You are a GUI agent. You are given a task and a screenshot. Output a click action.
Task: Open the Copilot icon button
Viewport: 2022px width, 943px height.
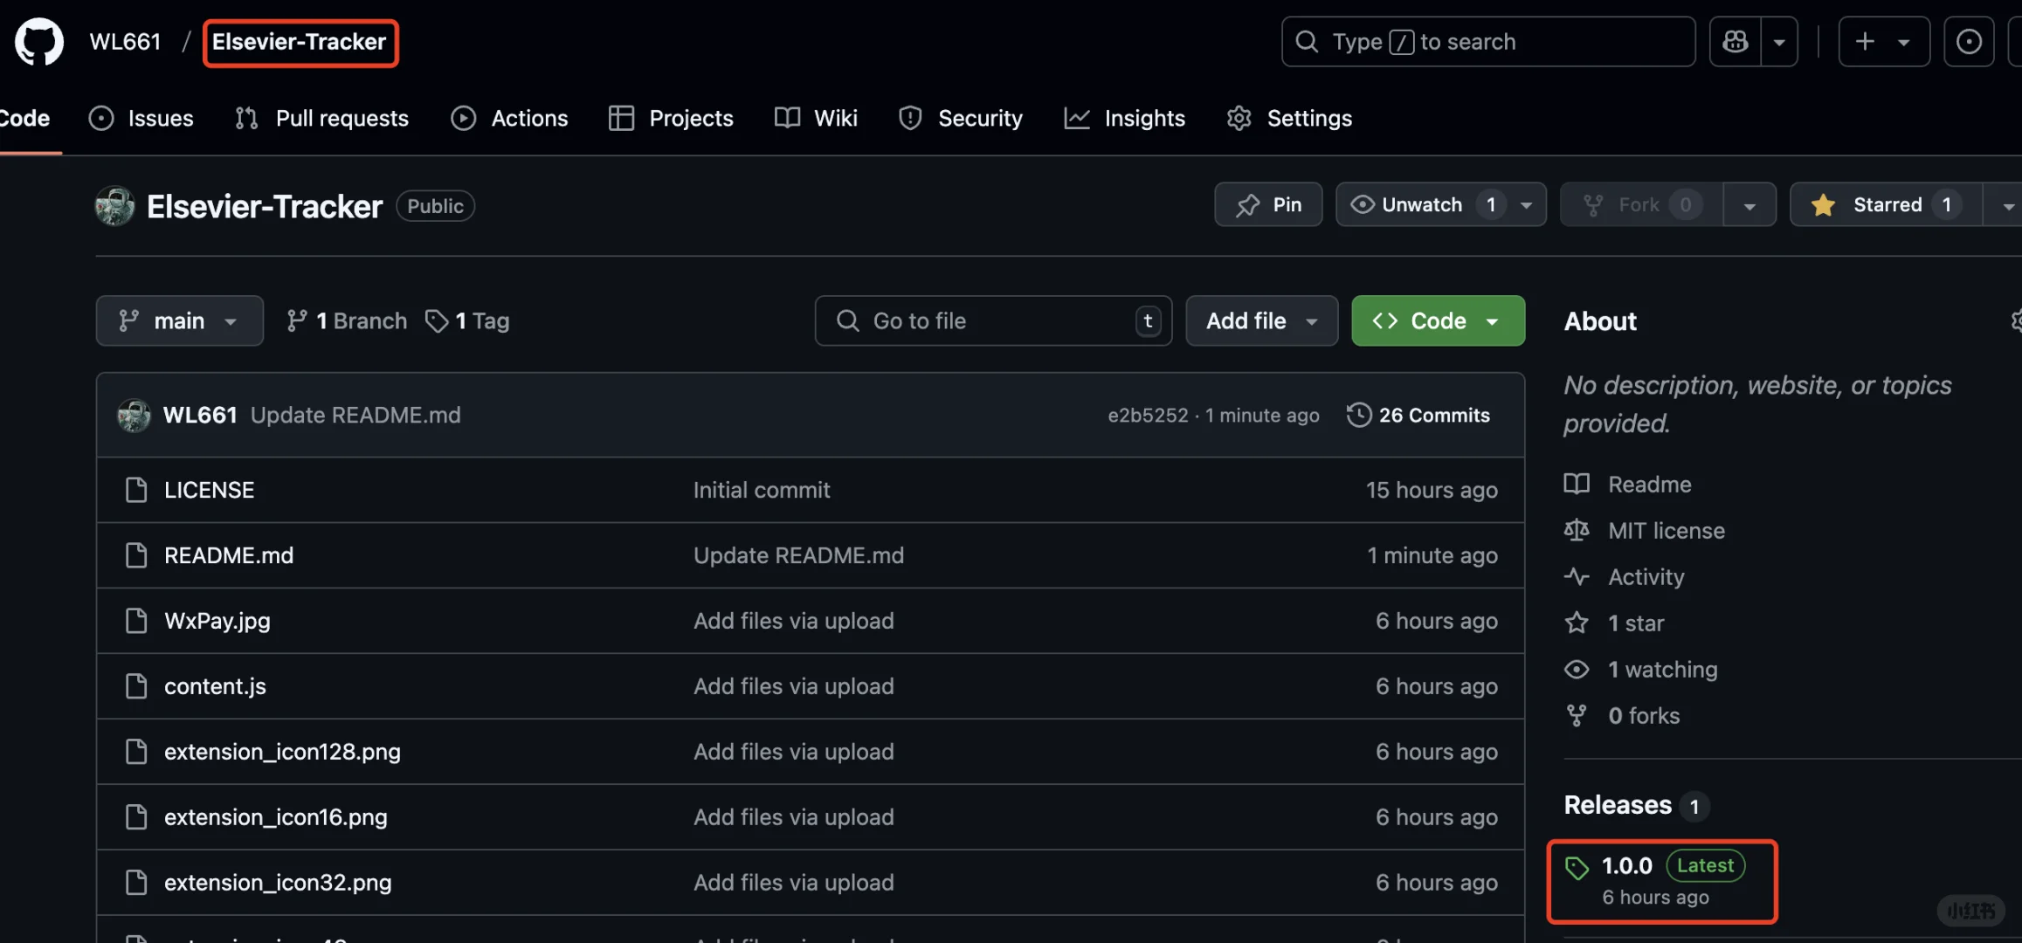point(1736,41)
